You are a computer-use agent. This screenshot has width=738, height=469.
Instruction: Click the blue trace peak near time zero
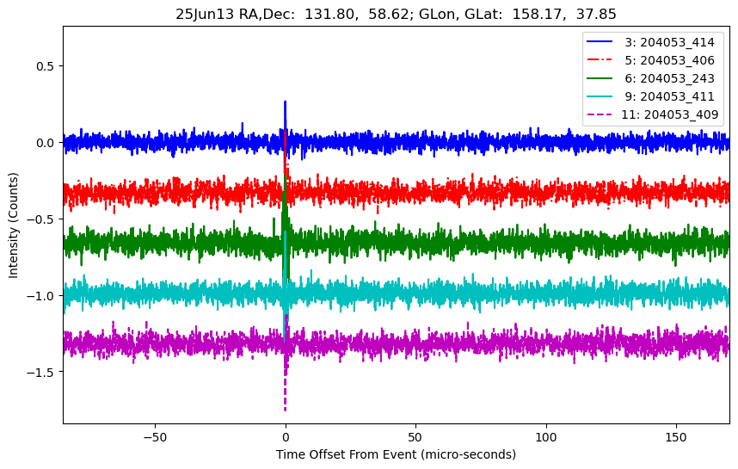pyautogui.click(x=286, y=102)
